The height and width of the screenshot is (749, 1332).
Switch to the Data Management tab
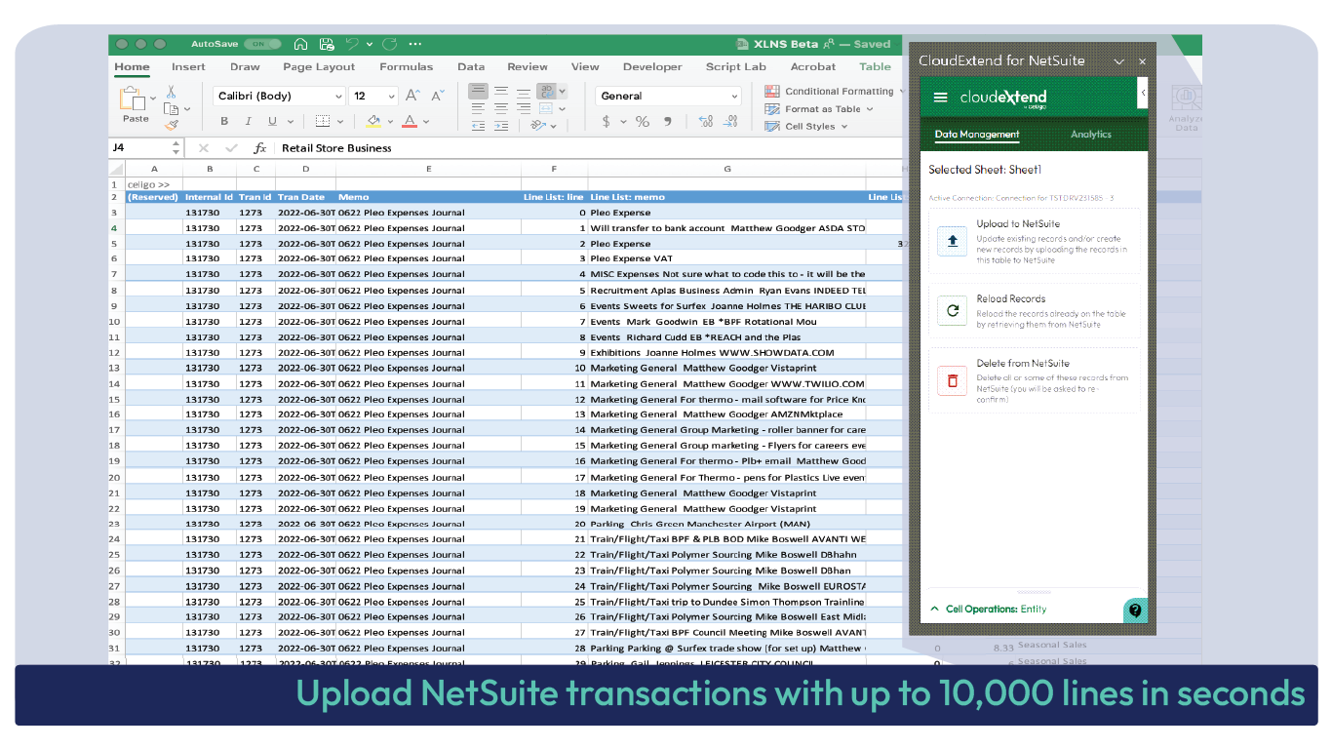click(x=977, y=135)
